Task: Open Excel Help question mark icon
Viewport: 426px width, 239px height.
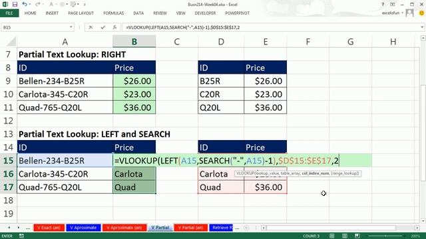Action: click(x=383, y=5)
